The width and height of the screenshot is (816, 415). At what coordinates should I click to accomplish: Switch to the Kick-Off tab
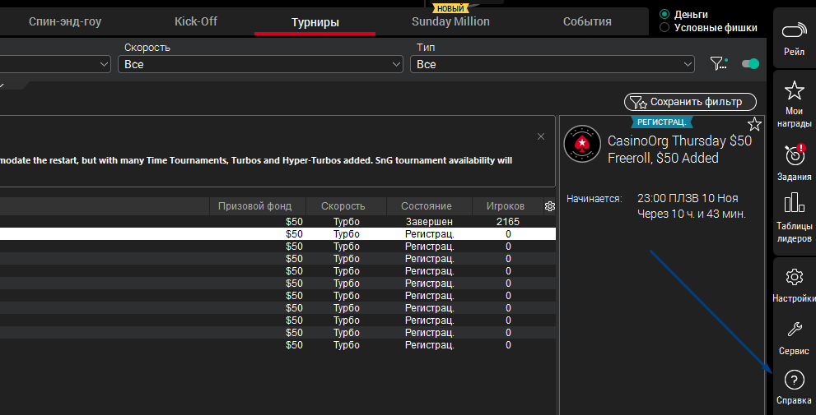[x=196, y=21]
